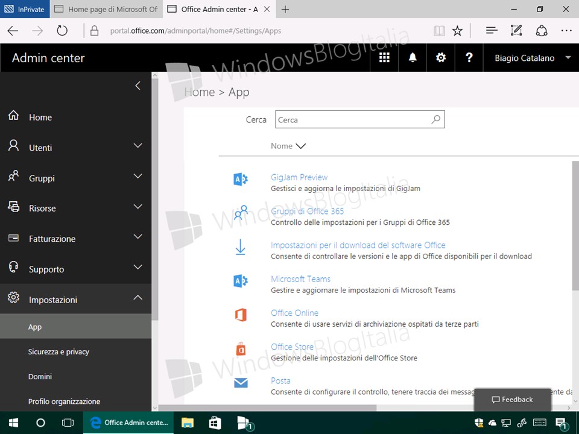Open the help question mark icon
This screenshot has width=579, height=434.
(469, 58)
